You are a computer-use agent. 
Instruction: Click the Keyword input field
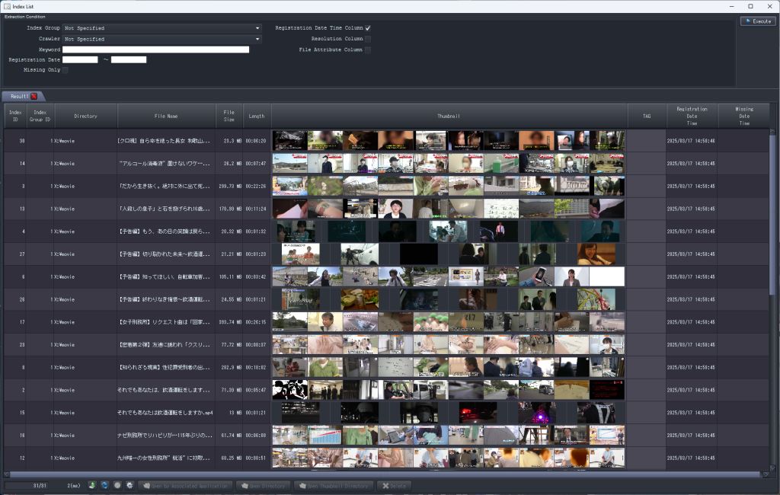pyautogui.click(x=155, y=49)
